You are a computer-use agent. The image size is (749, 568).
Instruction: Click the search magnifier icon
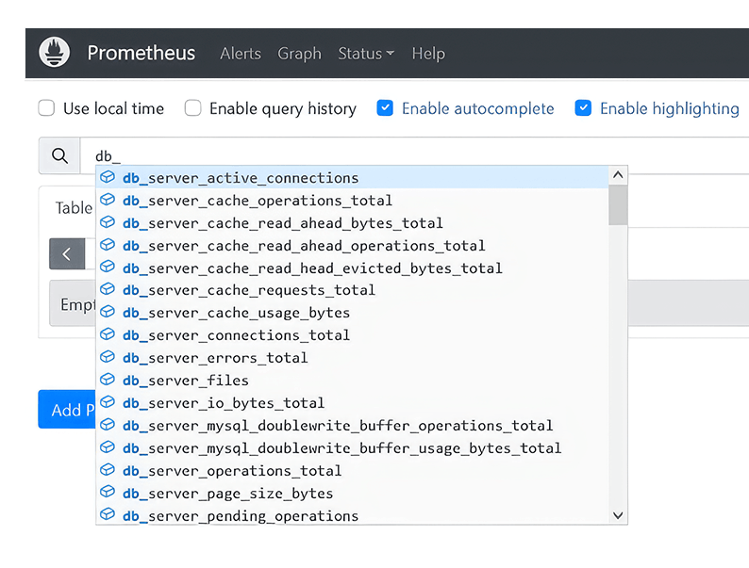pos(59,155)
